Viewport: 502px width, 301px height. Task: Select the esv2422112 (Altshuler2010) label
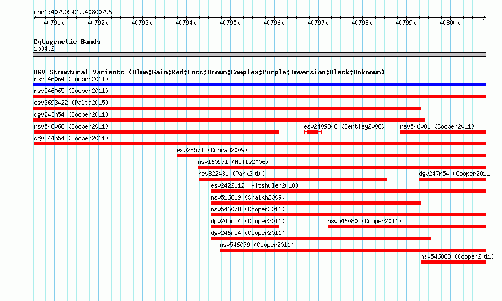point(254,185)
